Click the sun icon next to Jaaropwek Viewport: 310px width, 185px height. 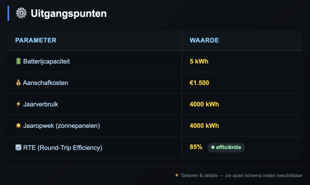18,126
